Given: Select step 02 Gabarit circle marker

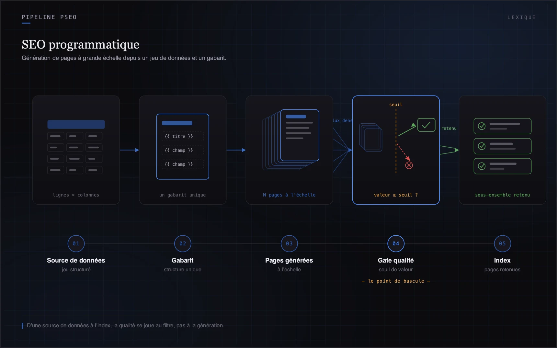Looking at the screenshot, I should point(183,243).
